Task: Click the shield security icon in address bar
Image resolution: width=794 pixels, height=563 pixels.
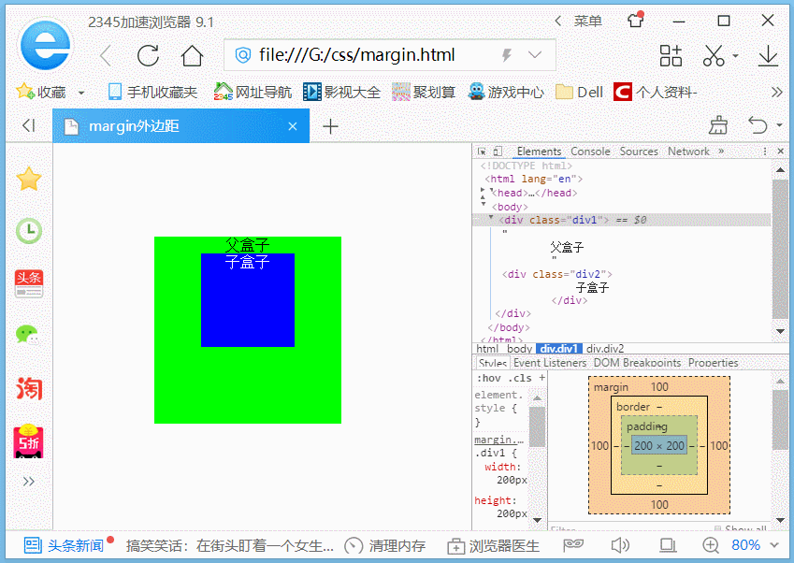Action: point(243,54)
